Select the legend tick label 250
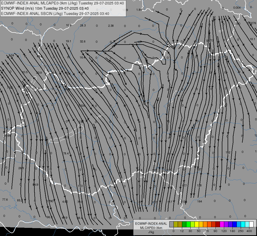This screenshot has height=236, width=257. point(241,231)
